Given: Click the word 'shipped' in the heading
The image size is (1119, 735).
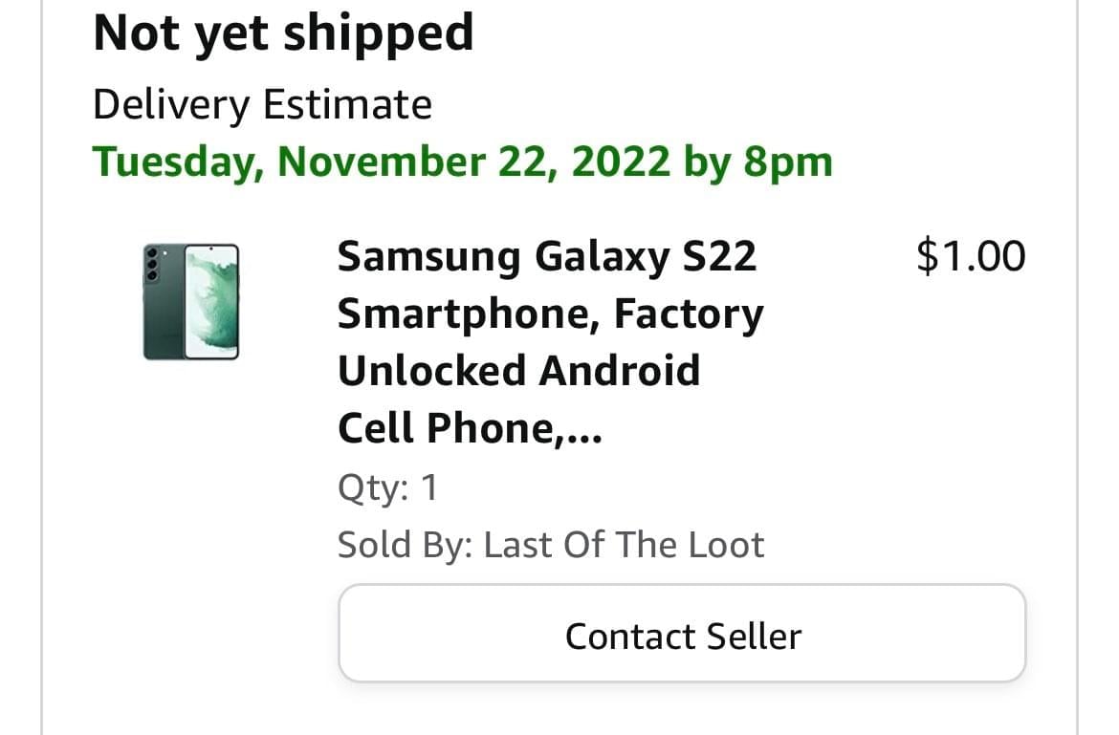Looking at the screenshot, I should [379, 33].
